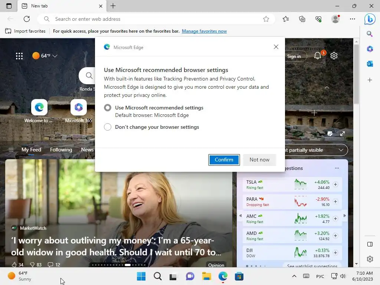This screenshot has height=285, width=380.
Task: Open the PARA stock row
Action: click(x=292, y=202)
